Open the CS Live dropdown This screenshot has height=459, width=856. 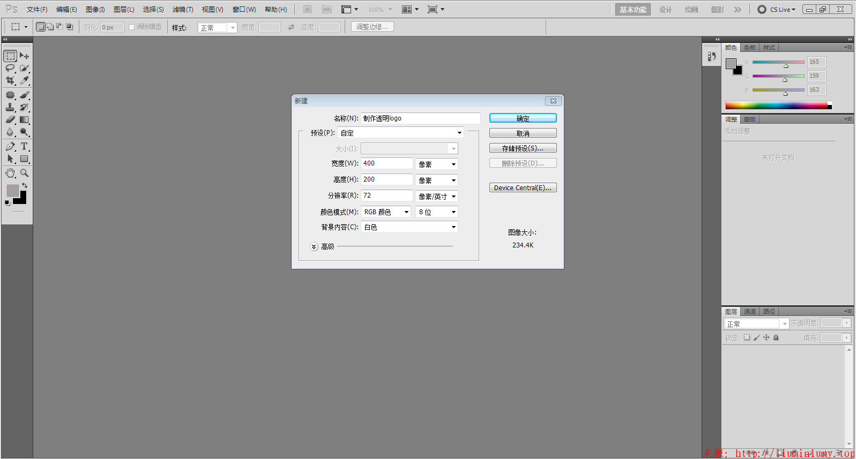tap(777, 10)
